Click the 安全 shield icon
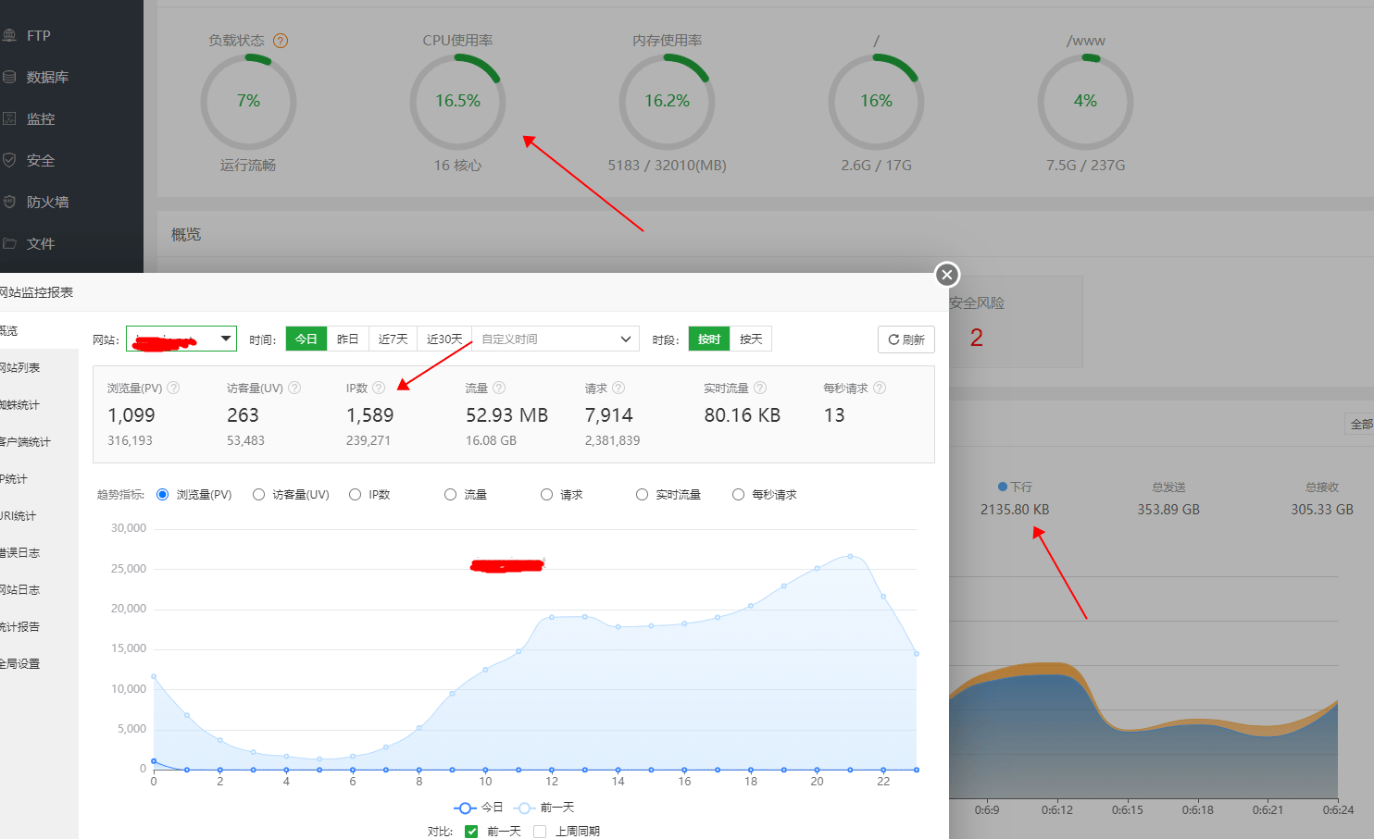1374x839 pixels. point(9,160)
